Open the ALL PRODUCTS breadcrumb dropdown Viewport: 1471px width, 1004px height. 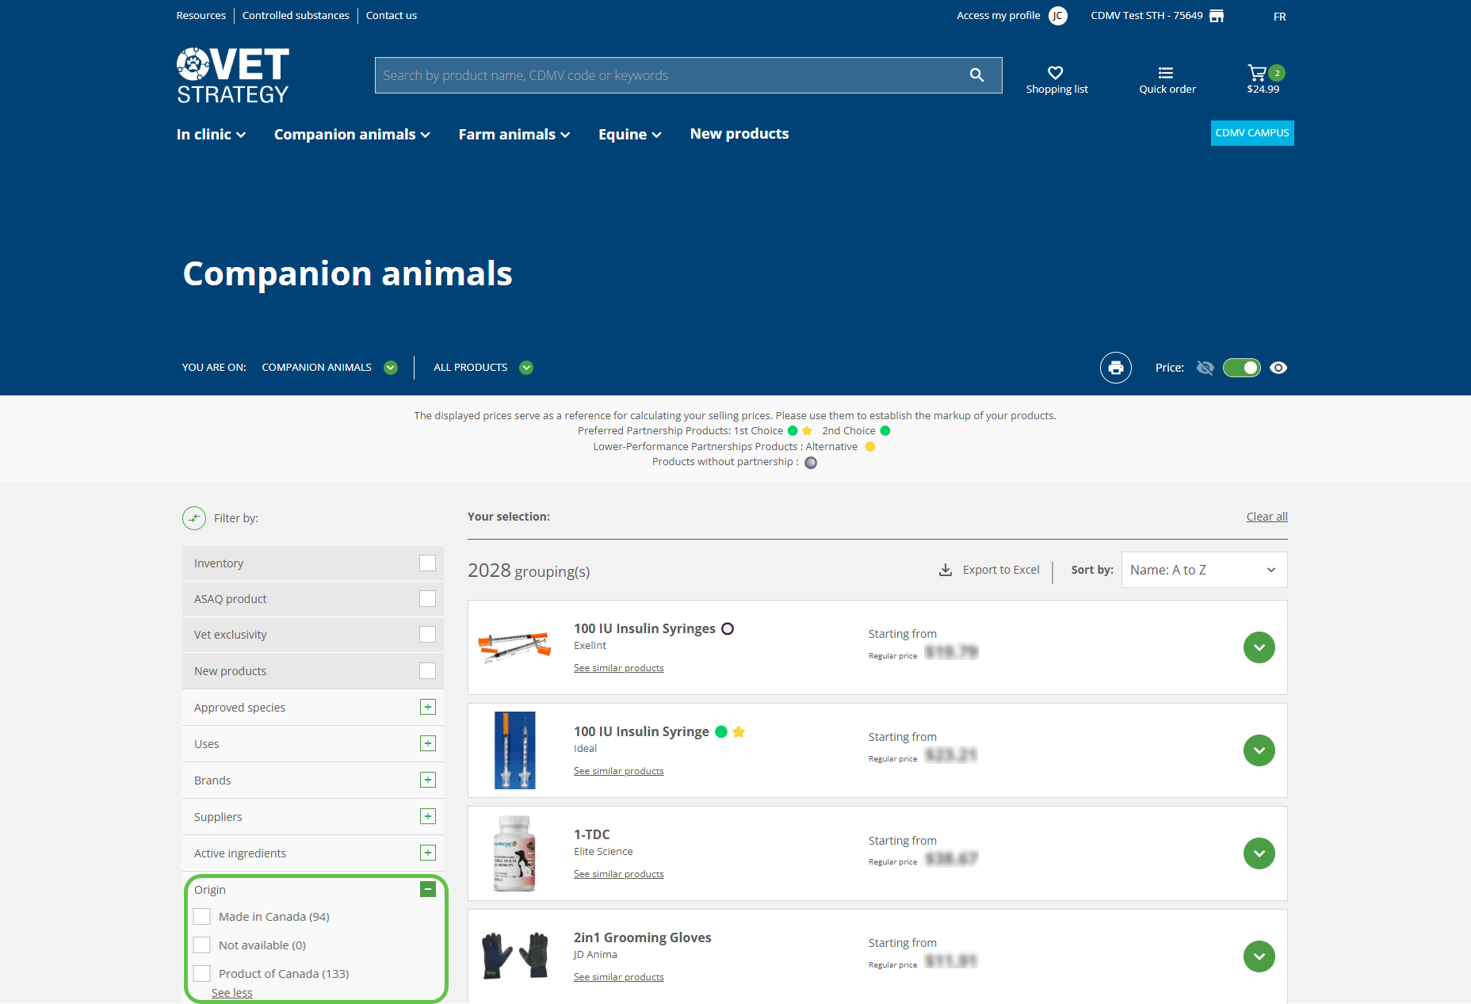point(525,368)
